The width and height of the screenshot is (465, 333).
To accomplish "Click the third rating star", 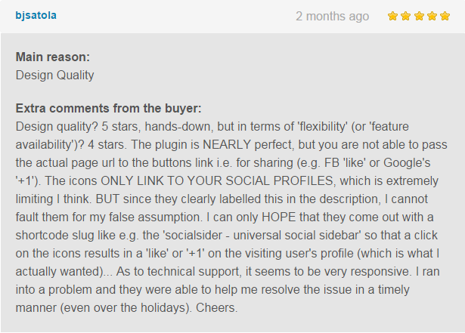I will tap(419, 16).
